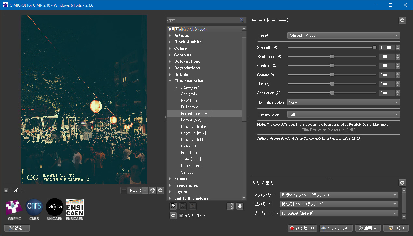Select the Add grain filter
This screenshot has width=413, height=236.
tap(189, 94)
